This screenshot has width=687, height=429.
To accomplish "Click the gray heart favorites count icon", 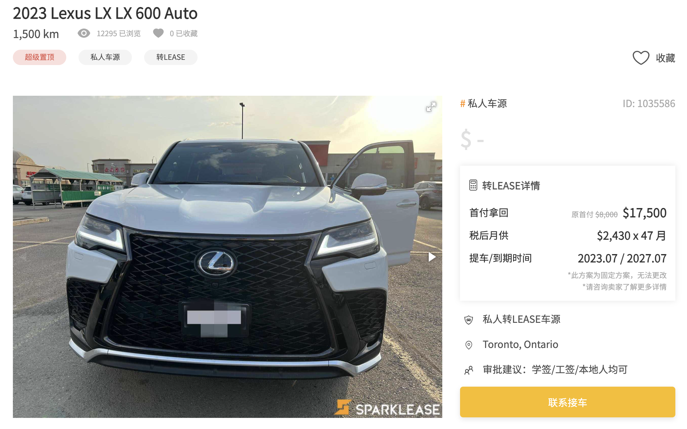I will point(158,33).
